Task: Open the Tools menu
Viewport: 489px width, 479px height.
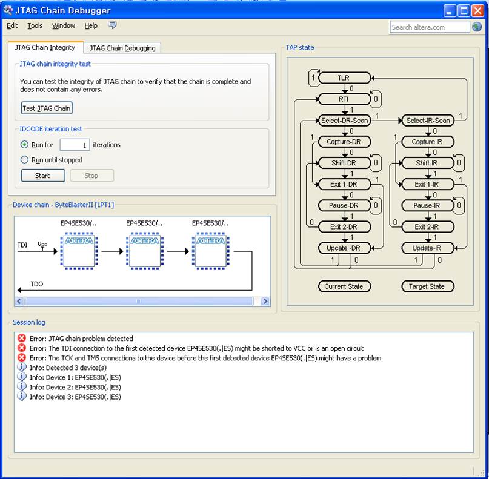Action: point(35,25)
